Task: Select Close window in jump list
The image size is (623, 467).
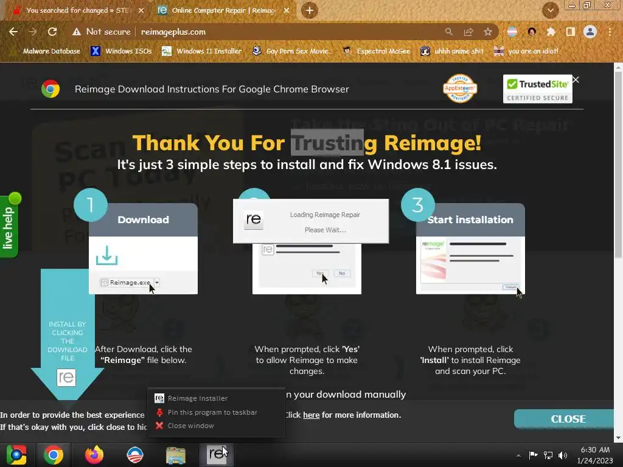Action: pos(217,426)
